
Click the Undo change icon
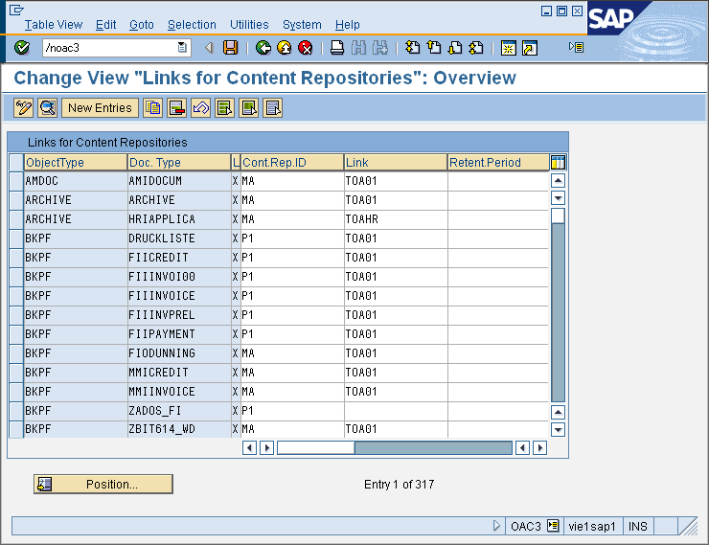point(201,108)
